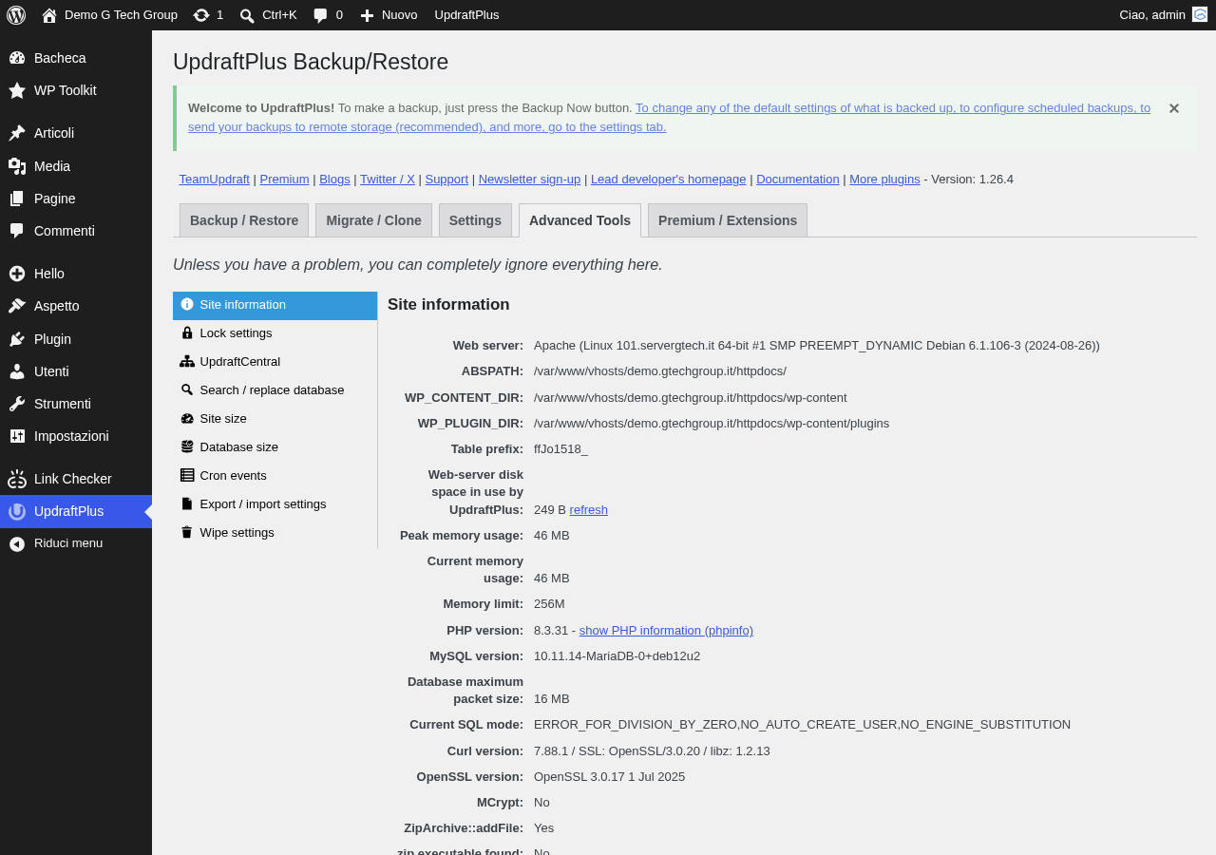Viewport: 1216px width, 855px height.
Task: Switch to the Migrate / Clone tab
Action: click(373, 220)
